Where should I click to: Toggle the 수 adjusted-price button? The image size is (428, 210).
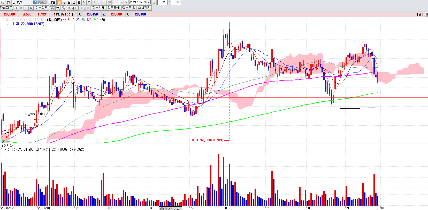31,8
